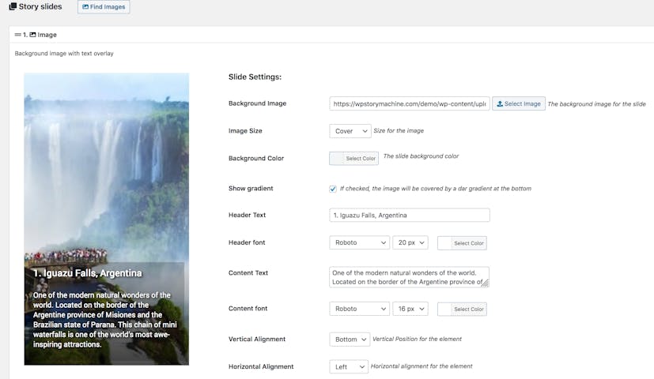This screenshot has width=654, height=379.
Task: Choose the Header font color swatch
Action: click(445, 243)
